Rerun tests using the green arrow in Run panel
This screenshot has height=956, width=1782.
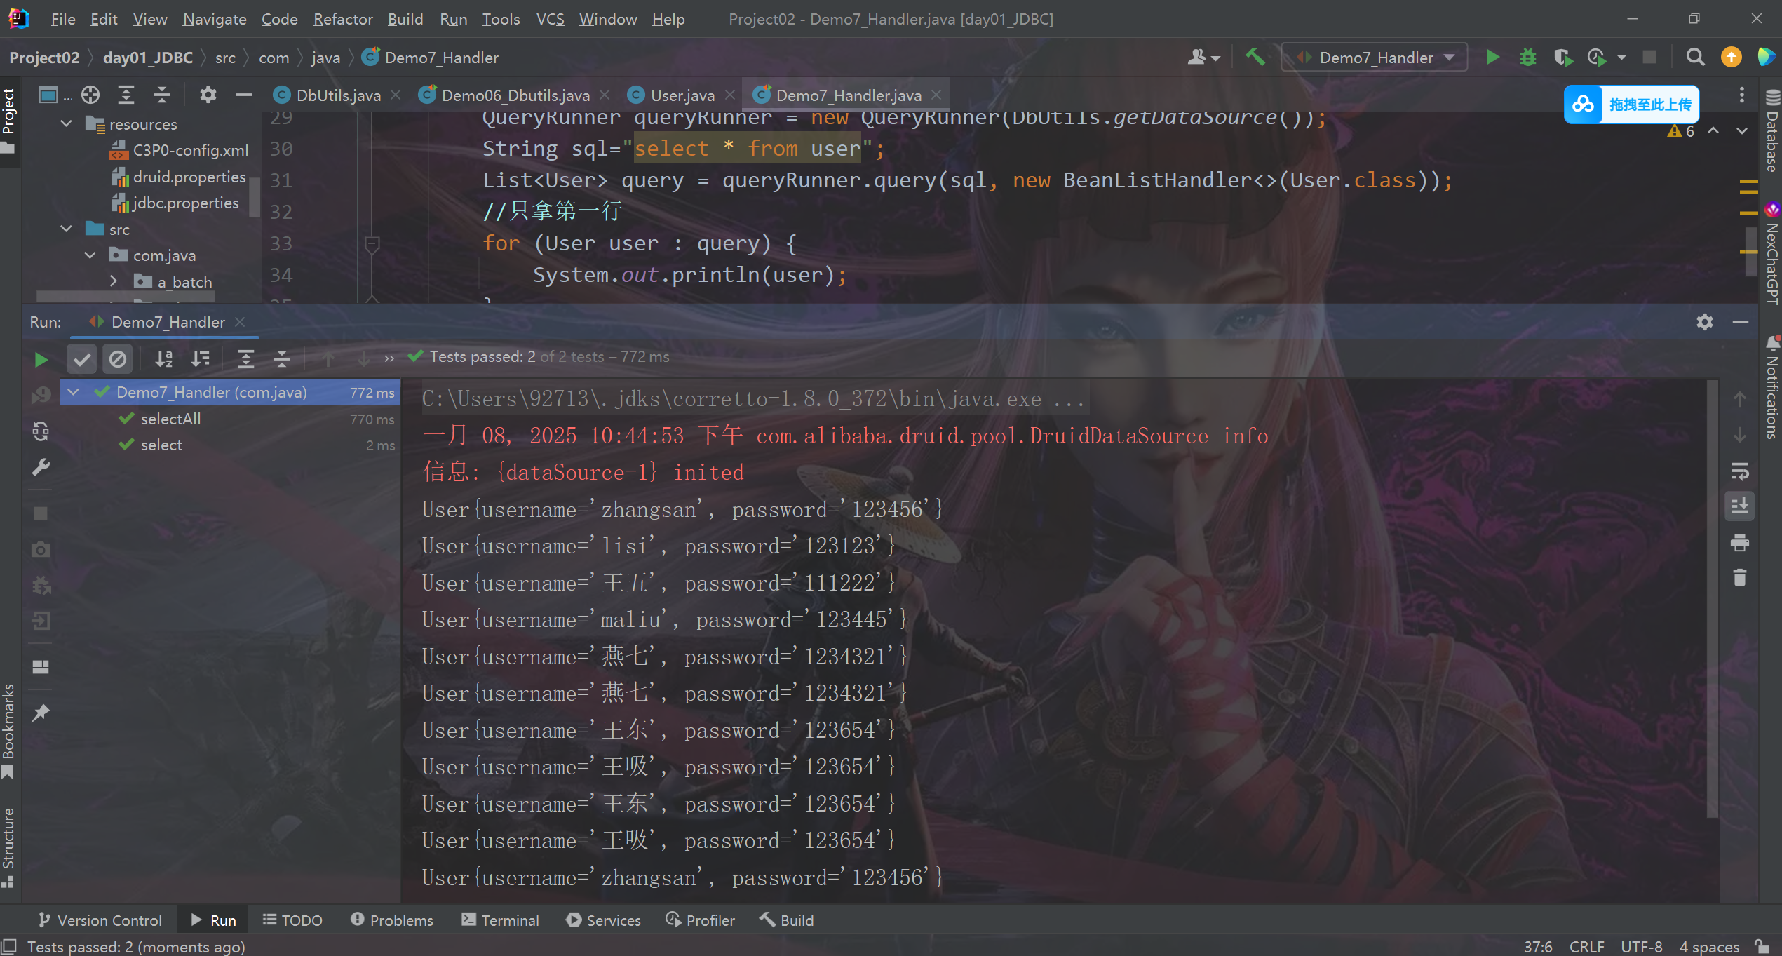pos(40,358)
